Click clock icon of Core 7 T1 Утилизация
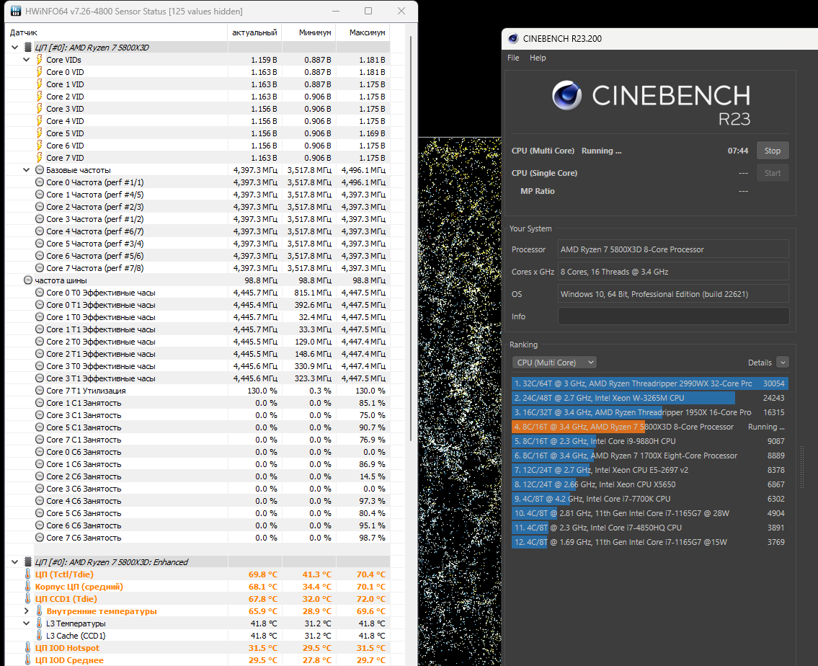This screenshot has width=818, height=666. point(40,390)
